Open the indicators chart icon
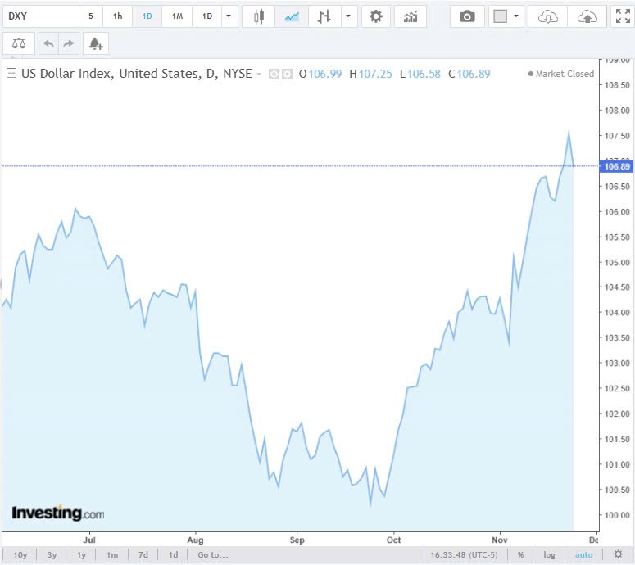Screen dimensions: 635x565 (x=410, y=16)
